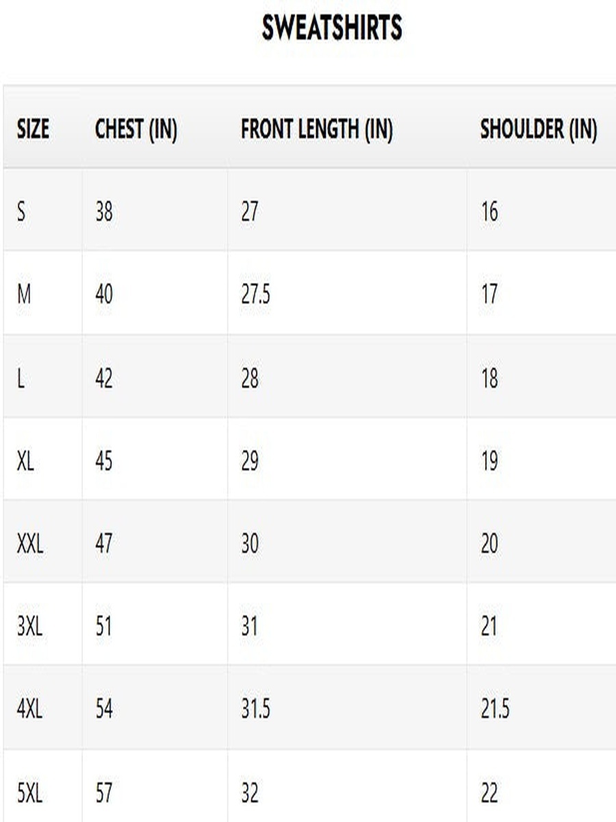
Task: Select size M row label
Action: click(24, 295)
